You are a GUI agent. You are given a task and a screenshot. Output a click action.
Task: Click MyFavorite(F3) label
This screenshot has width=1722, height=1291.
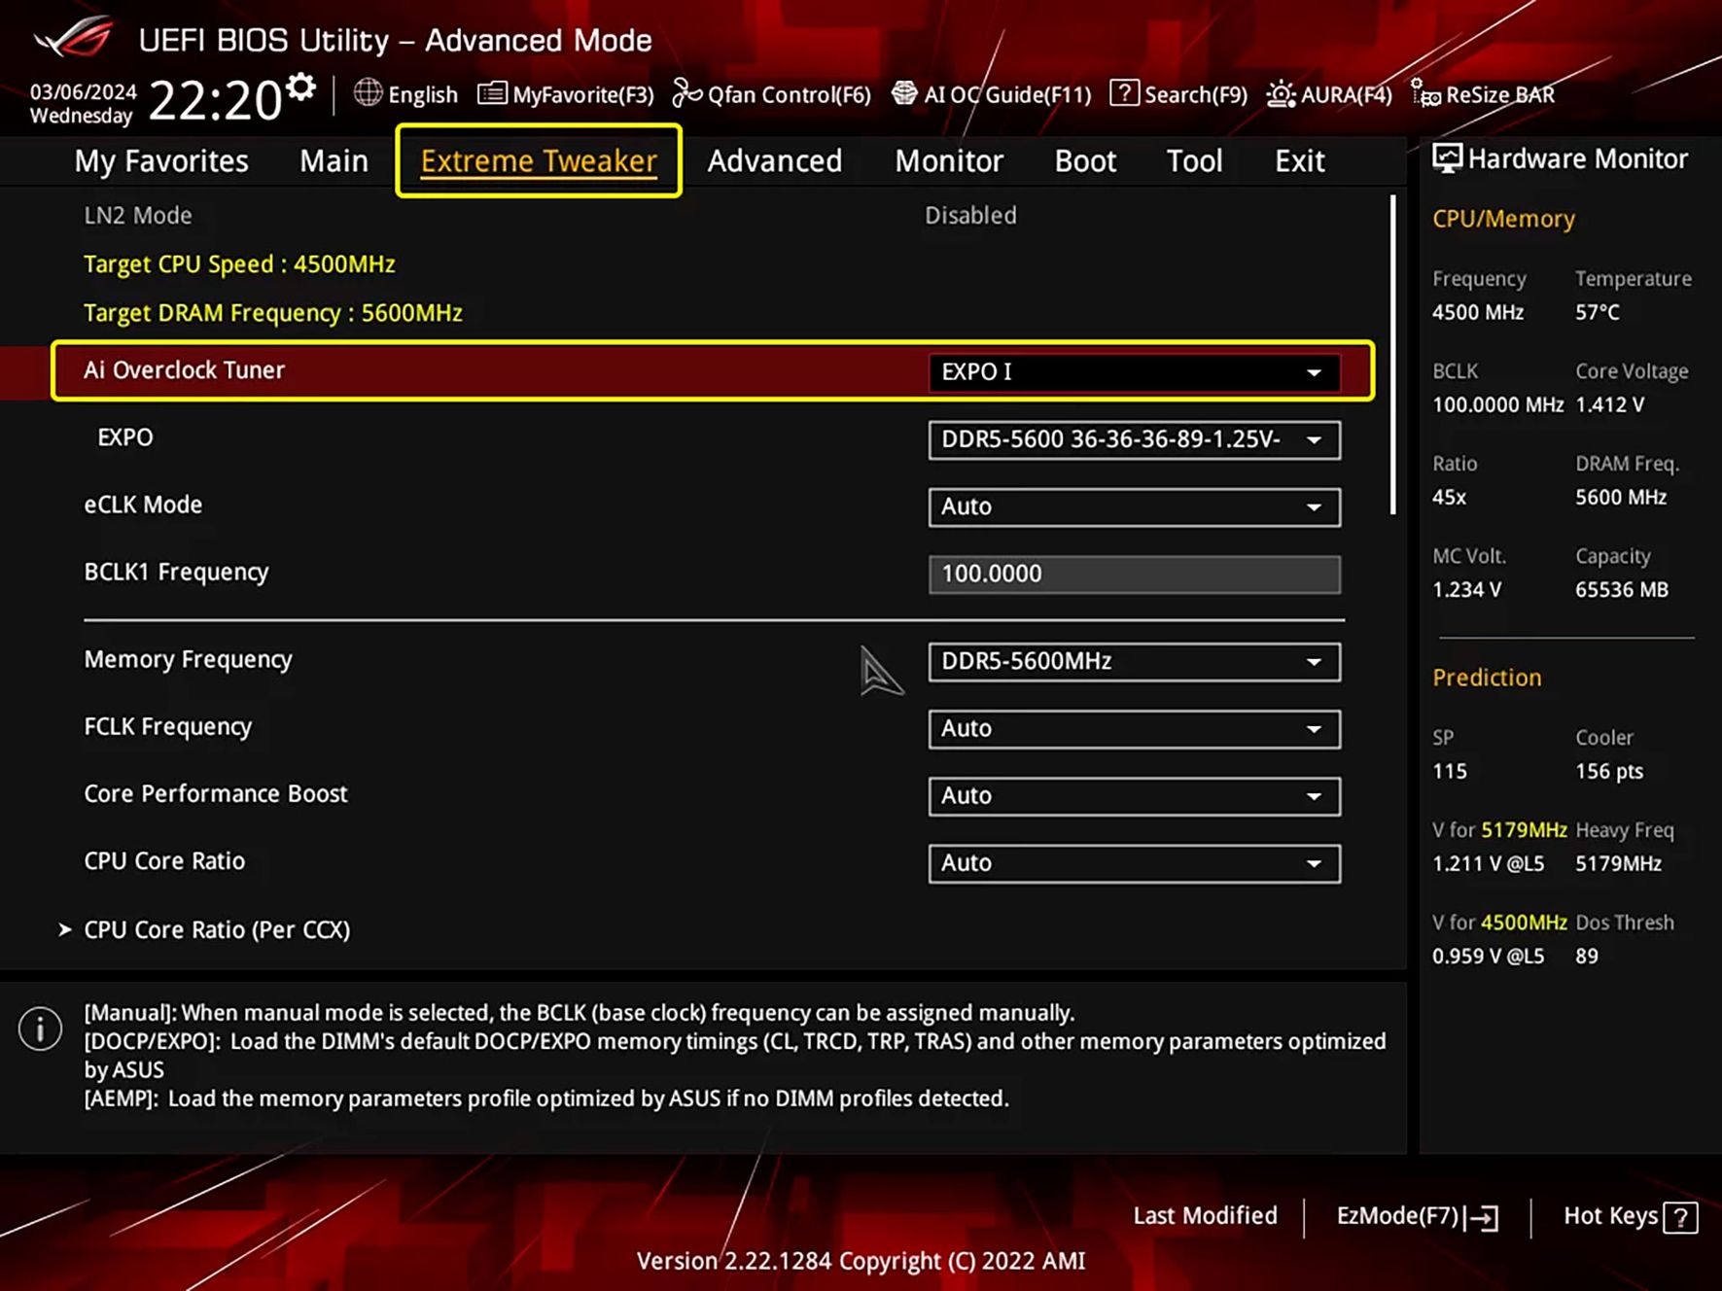tap(583, 94)
